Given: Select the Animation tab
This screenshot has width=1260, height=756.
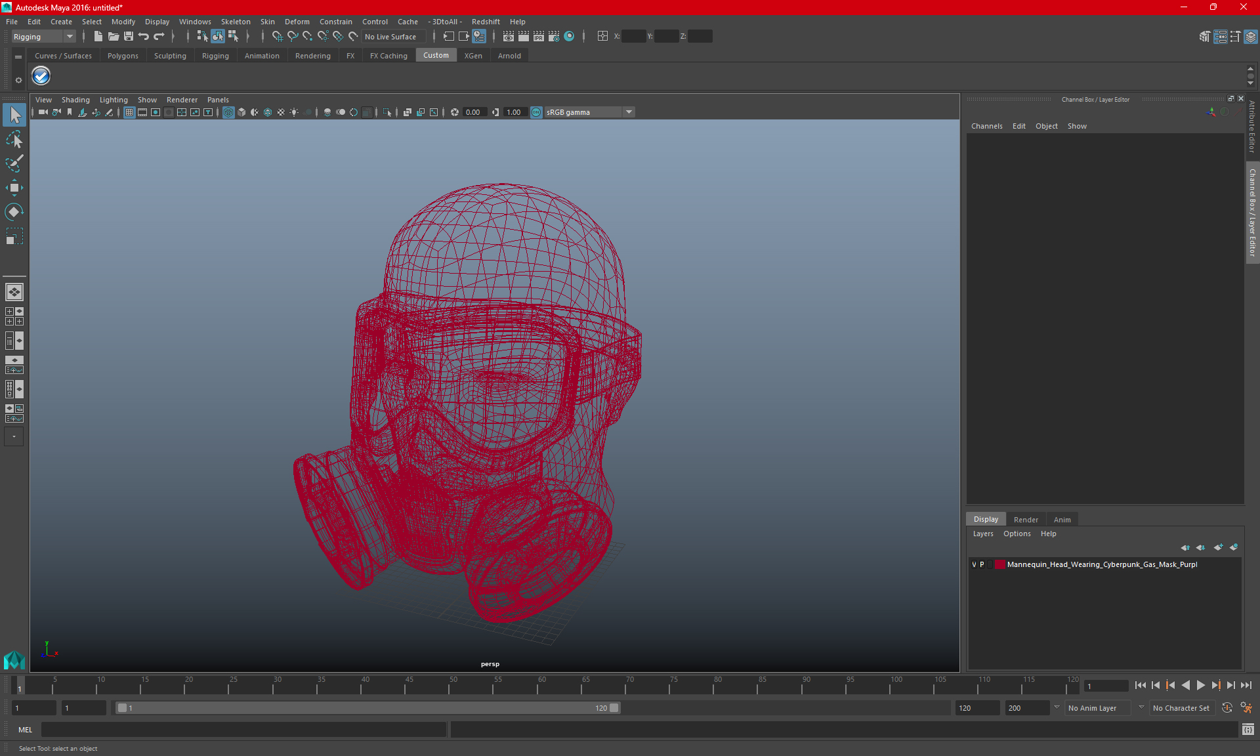Looking at the screenshot, I should pos(261,56).
